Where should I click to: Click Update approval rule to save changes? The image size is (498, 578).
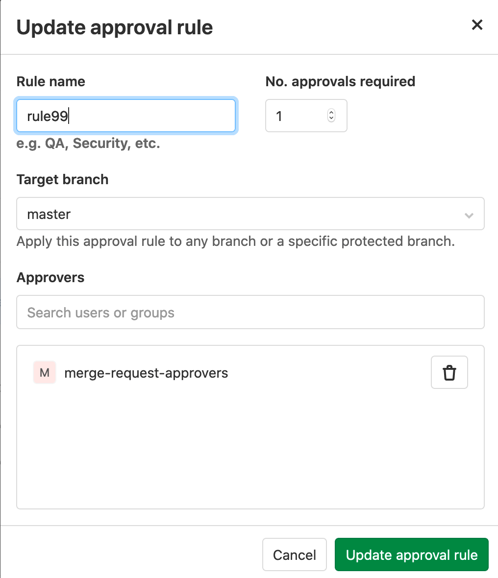coord(411,554)
